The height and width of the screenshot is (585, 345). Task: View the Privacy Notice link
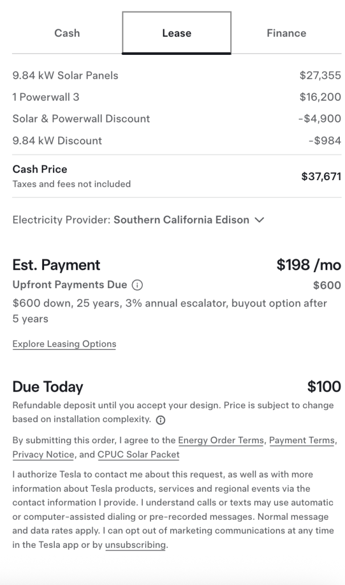(43, 455)
